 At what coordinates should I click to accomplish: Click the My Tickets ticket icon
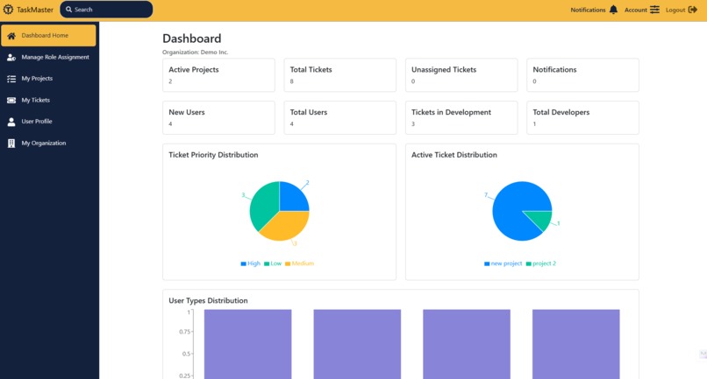11,100
